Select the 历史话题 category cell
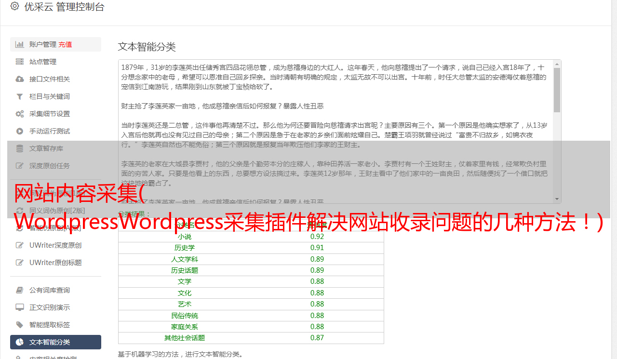 click(x=185, y=270)
